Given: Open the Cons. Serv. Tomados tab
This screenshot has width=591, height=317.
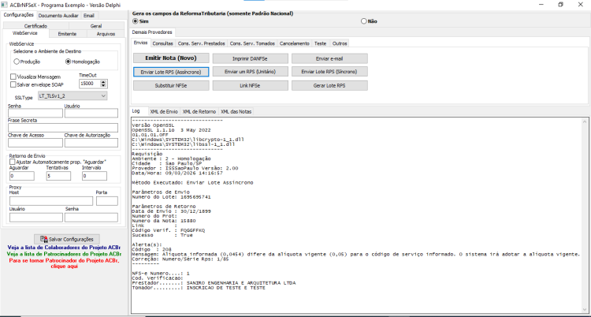Looking at the screenshot, I should click(x=252, y=43).
